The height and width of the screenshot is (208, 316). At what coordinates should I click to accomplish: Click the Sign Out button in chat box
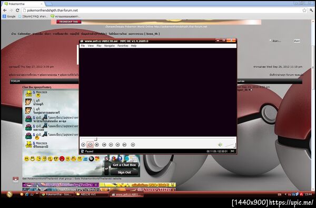tap(124, 172)
